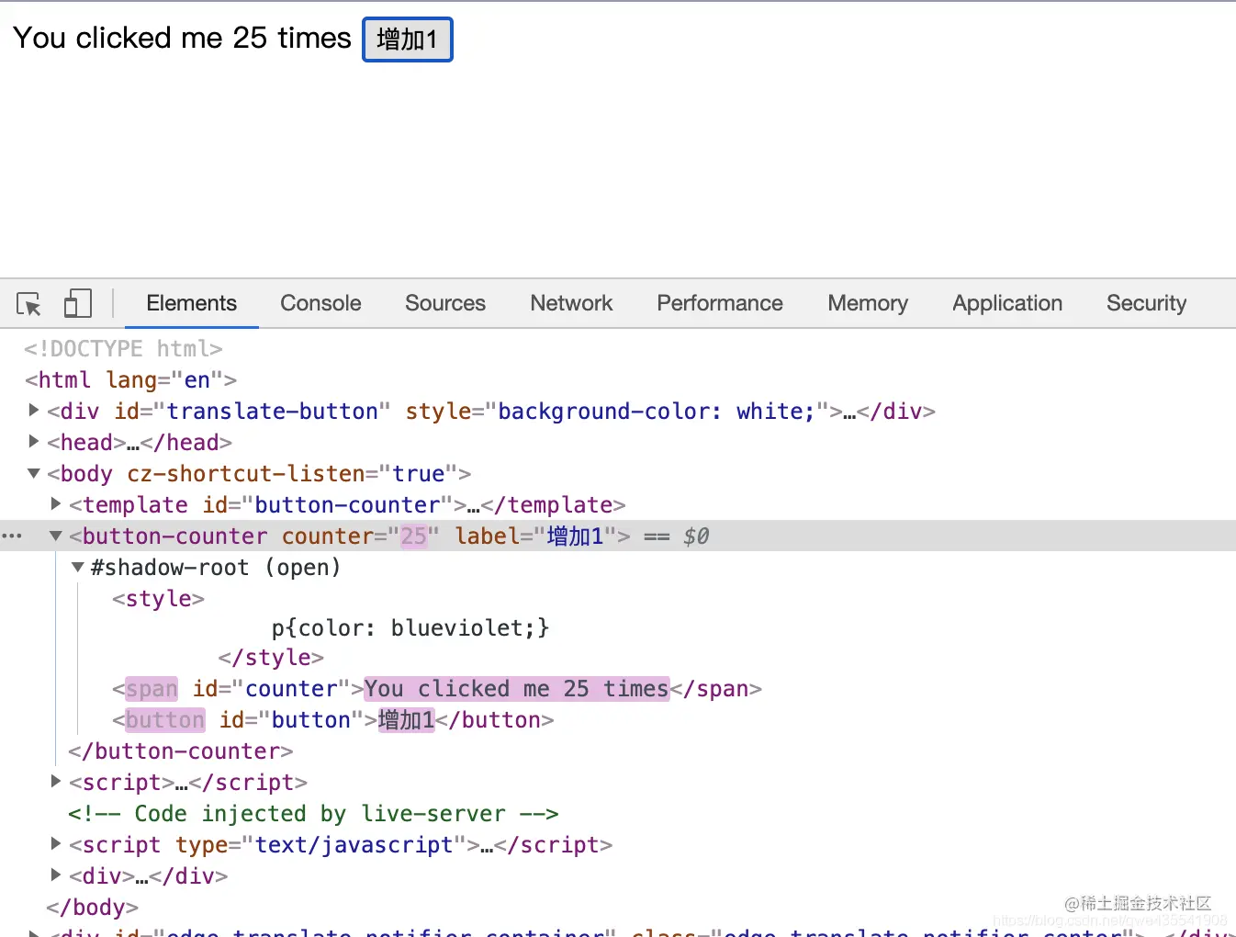Screen dimensions: 1236x937
Task: Open the Performance tab
Action: click(x=720, y=303)
